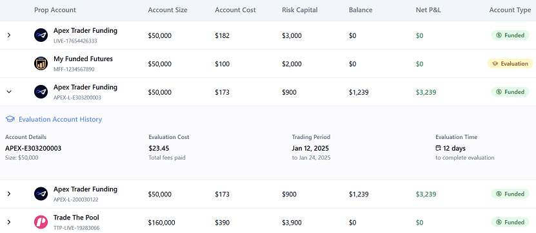Click the $23.45 evaluation cost
This screenshot has width=536, height=233.
[x=159, y=149]
